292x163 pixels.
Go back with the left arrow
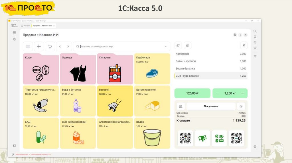click(x=60, y=46)
